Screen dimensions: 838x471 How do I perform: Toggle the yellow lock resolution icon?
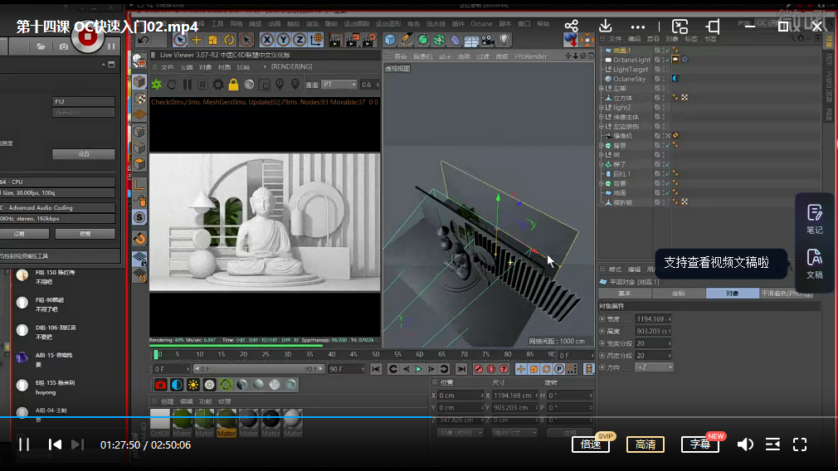pyautogui.click(x=233, y=85)
